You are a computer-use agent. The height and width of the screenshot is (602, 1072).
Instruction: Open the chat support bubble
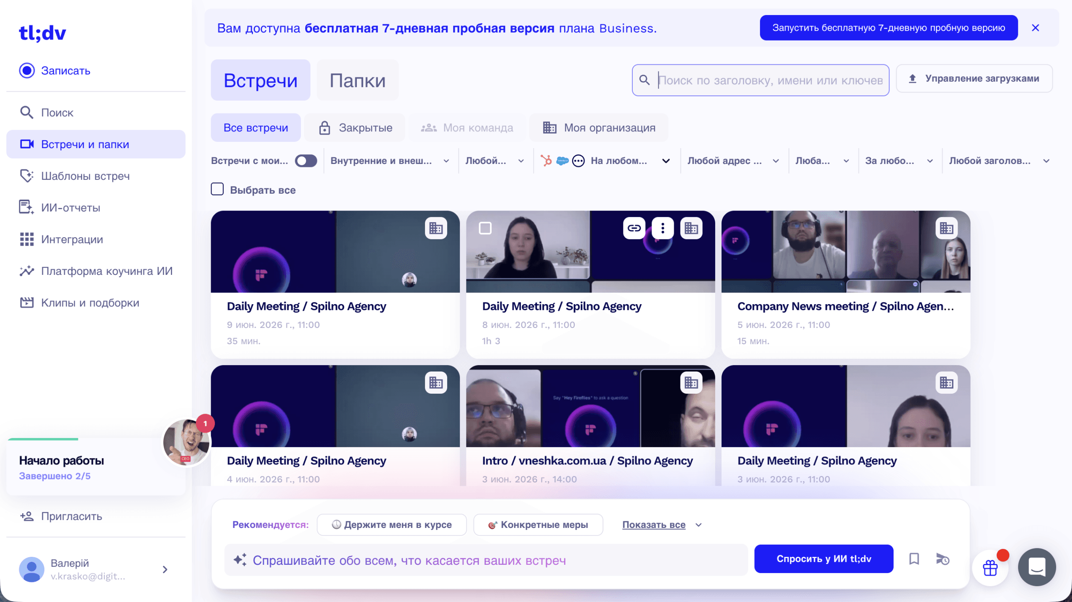1037,567
